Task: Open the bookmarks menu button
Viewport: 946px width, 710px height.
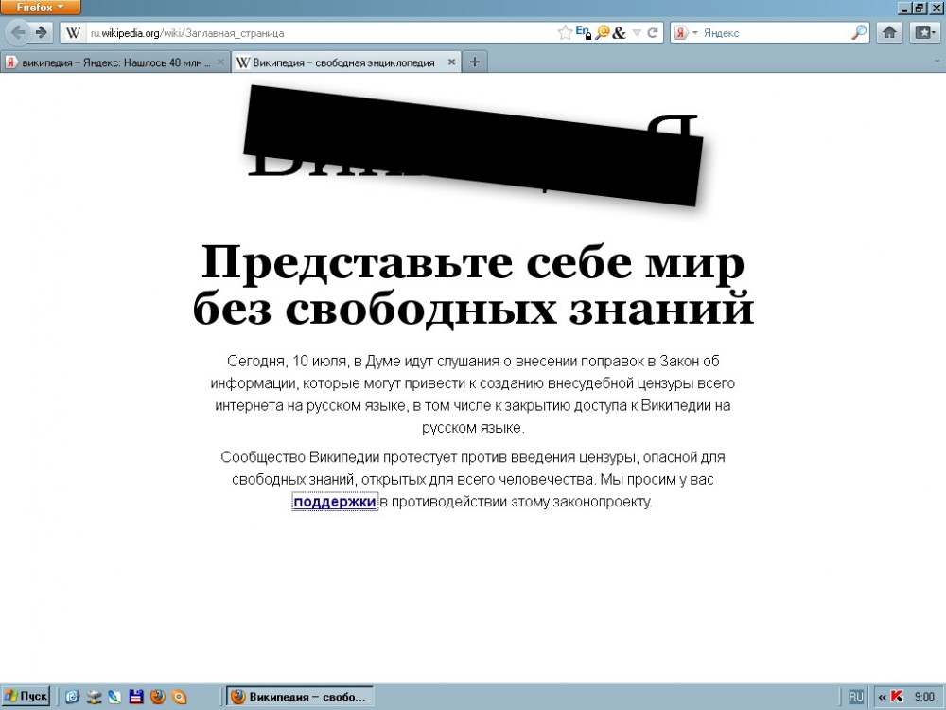Action: [922, 32]
